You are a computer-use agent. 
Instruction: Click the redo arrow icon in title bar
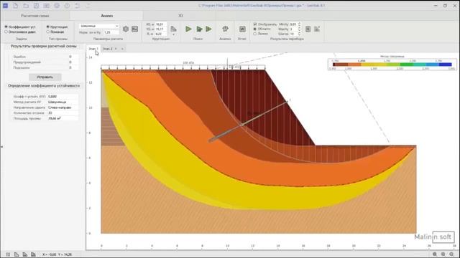(88, 6)
